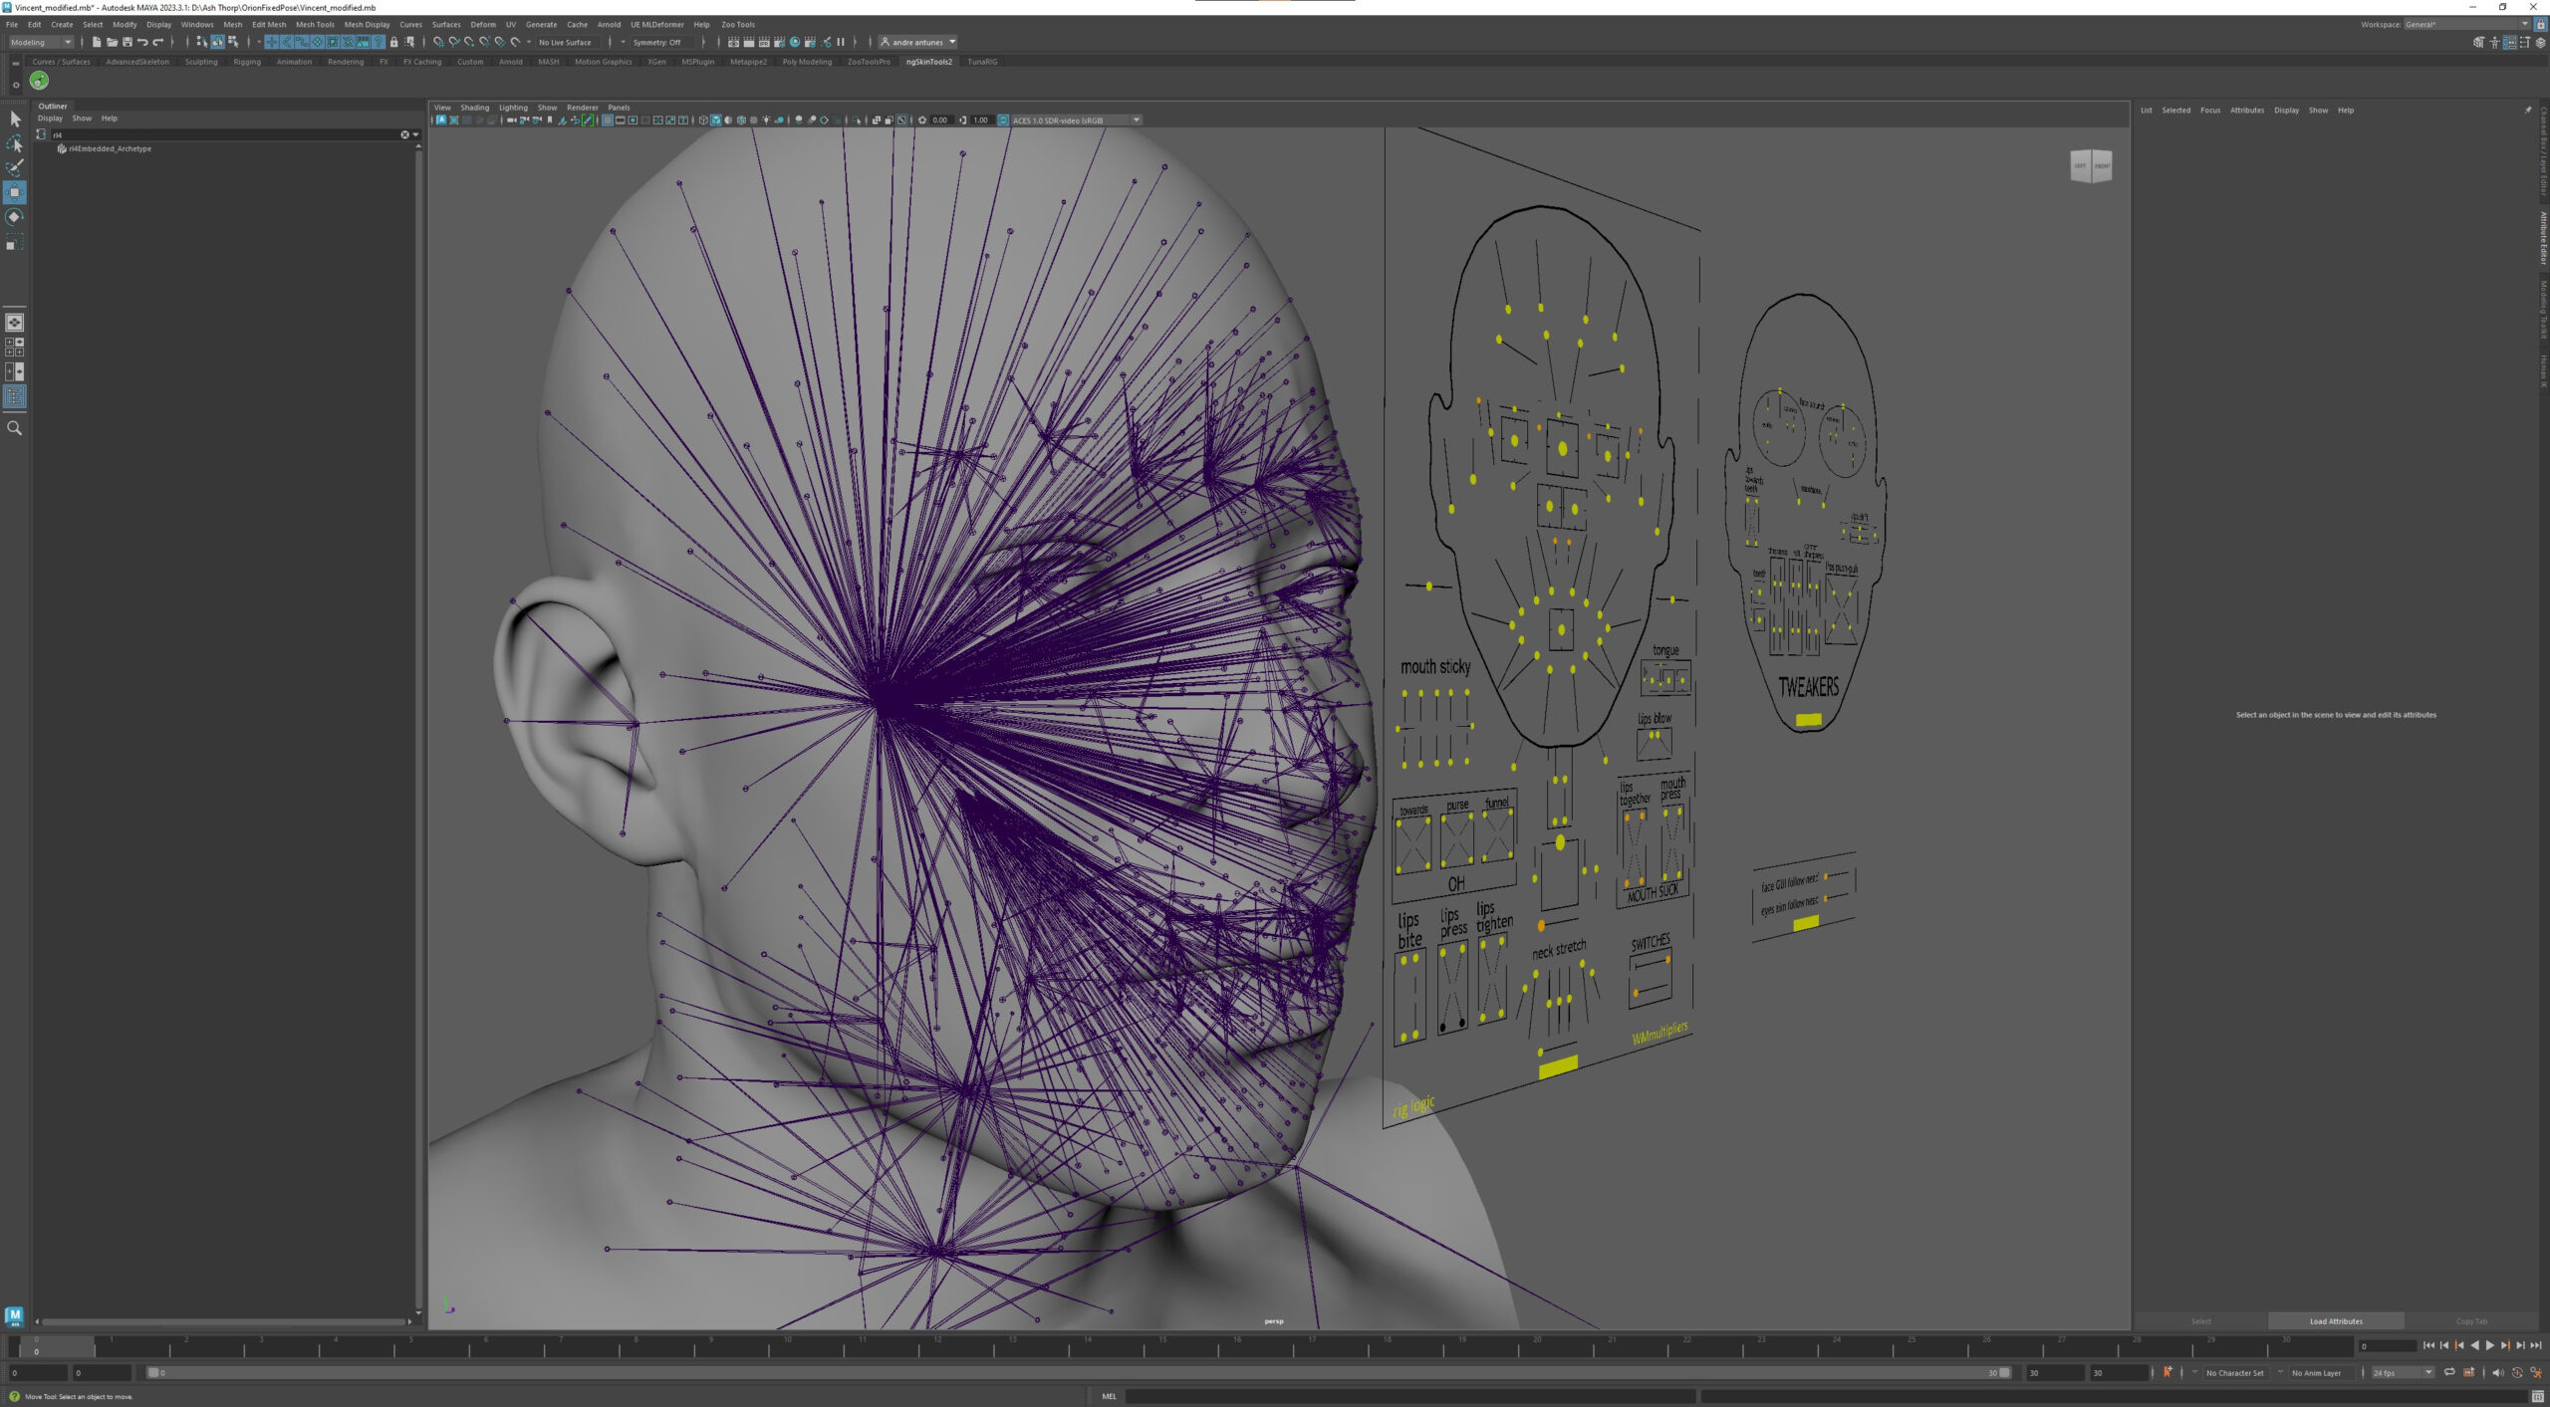
Task: Go to the start of playback range
Action: pos(2428,1345)
